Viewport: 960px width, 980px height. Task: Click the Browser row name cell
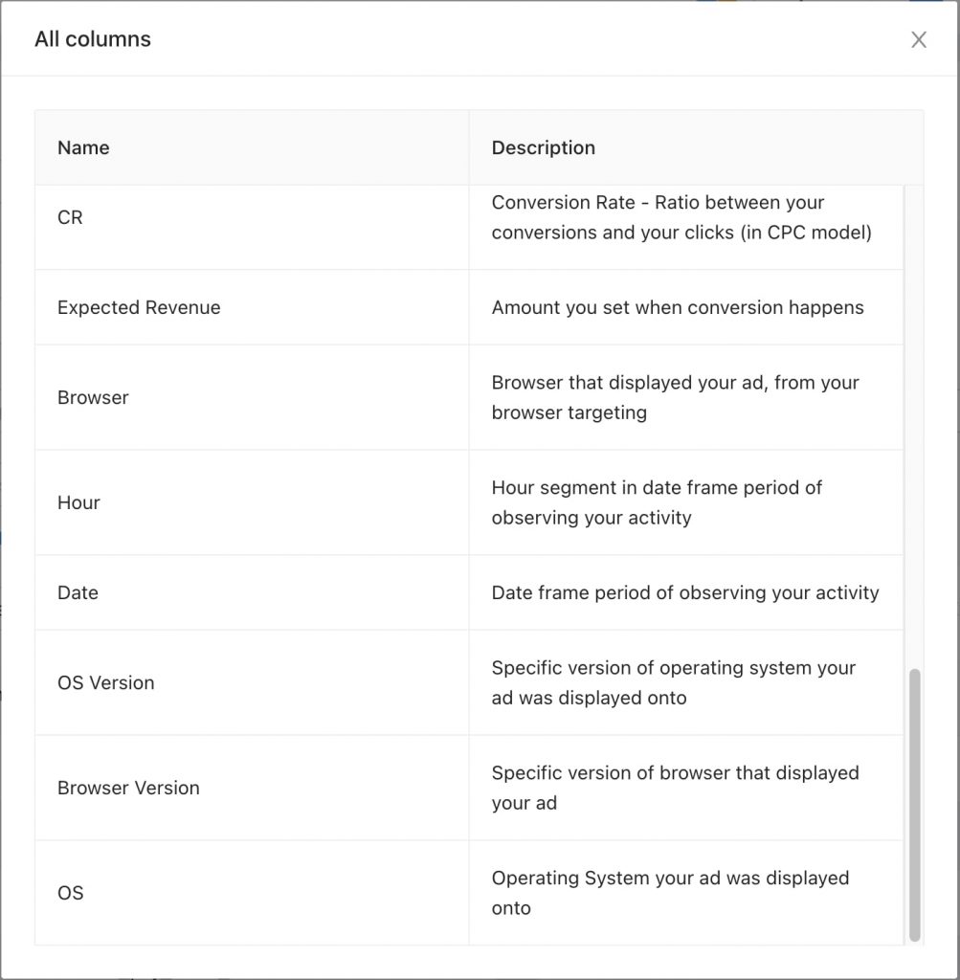point(93,397)
